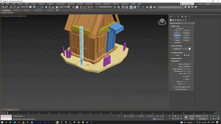Viewport: 221px width, 124px height.
Task: Open the Standard Primitives dropdown
Action: point(182,23)
